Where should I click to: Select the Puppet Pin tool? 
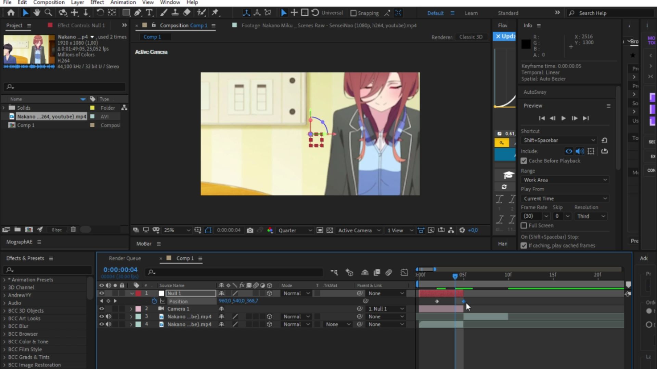click(x=215, y=13)
